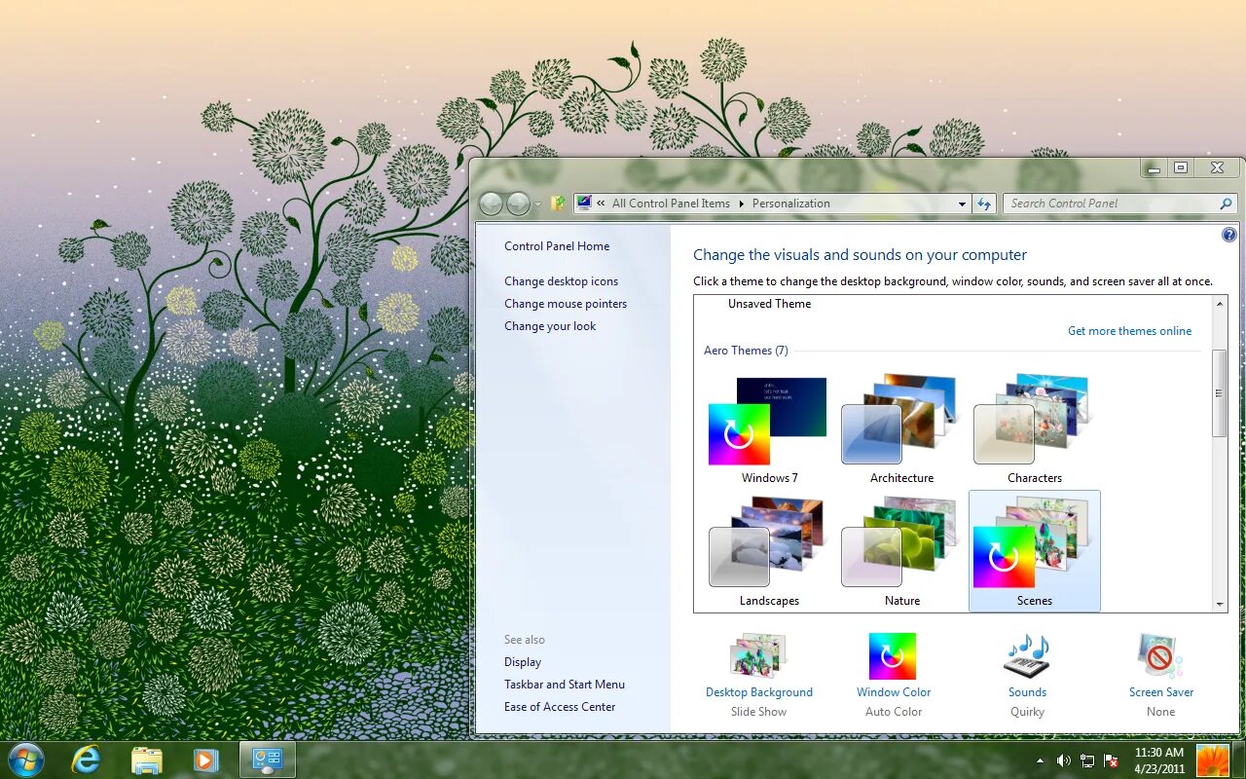This screenshot has width=1246, height=779.
Task: Click the Personalization taskbar button
Action: [x=267, y=760]
